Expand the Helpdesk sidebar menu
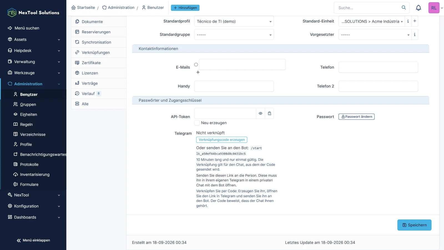 pyautogui.click(x=34, y=51)
